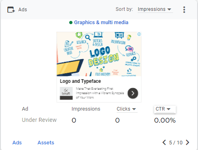Click the 5 / 10 page indicator
Viewport: 198px width, 150px height.
click(x=176, y=143)
